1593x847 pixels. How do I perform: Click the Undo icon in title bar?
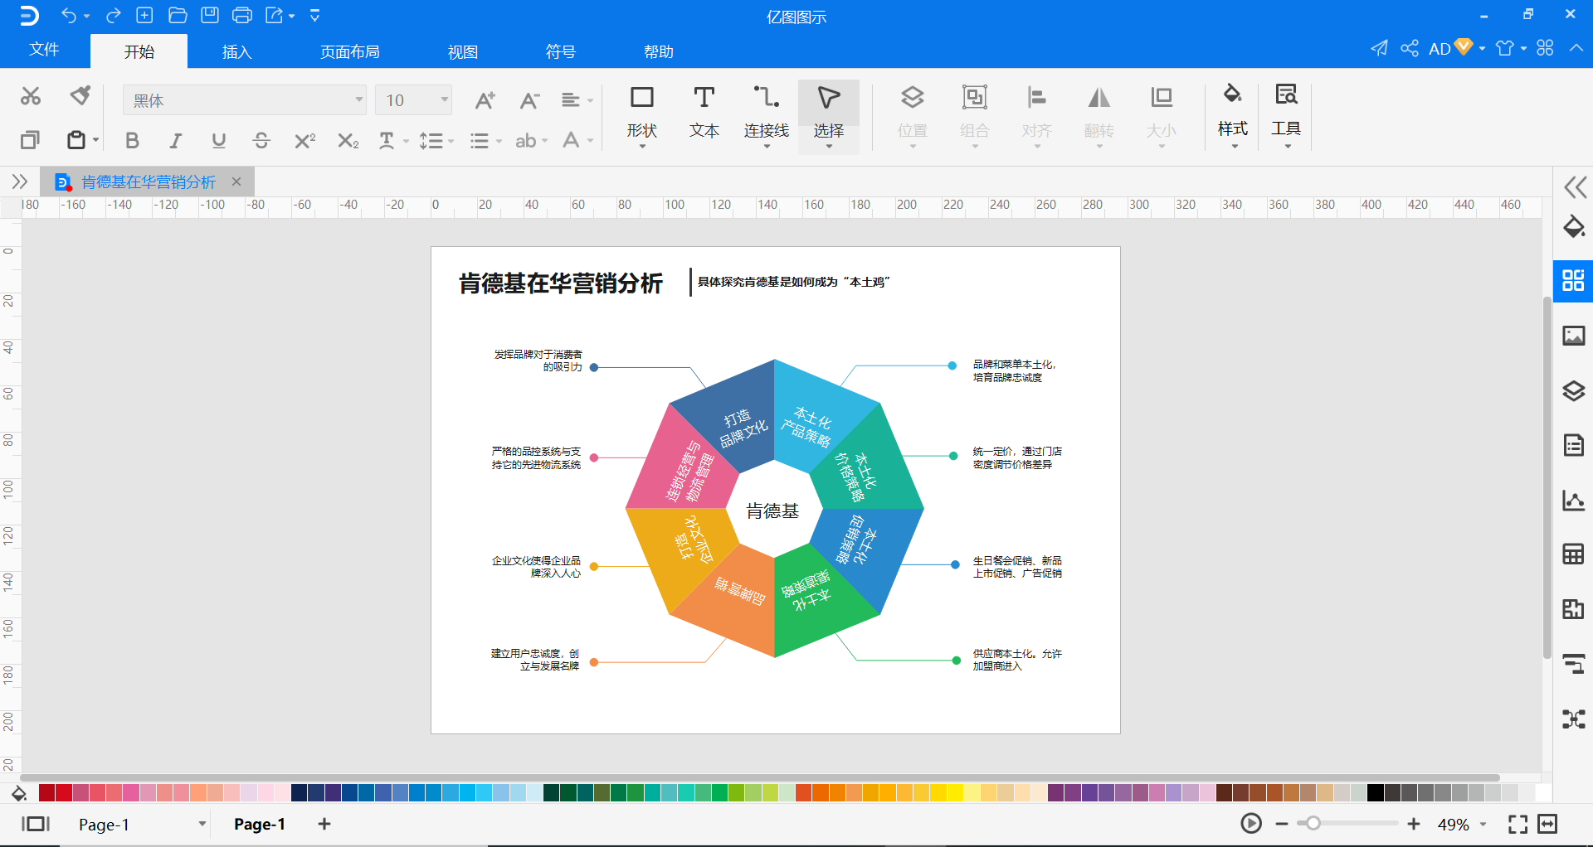69,16
